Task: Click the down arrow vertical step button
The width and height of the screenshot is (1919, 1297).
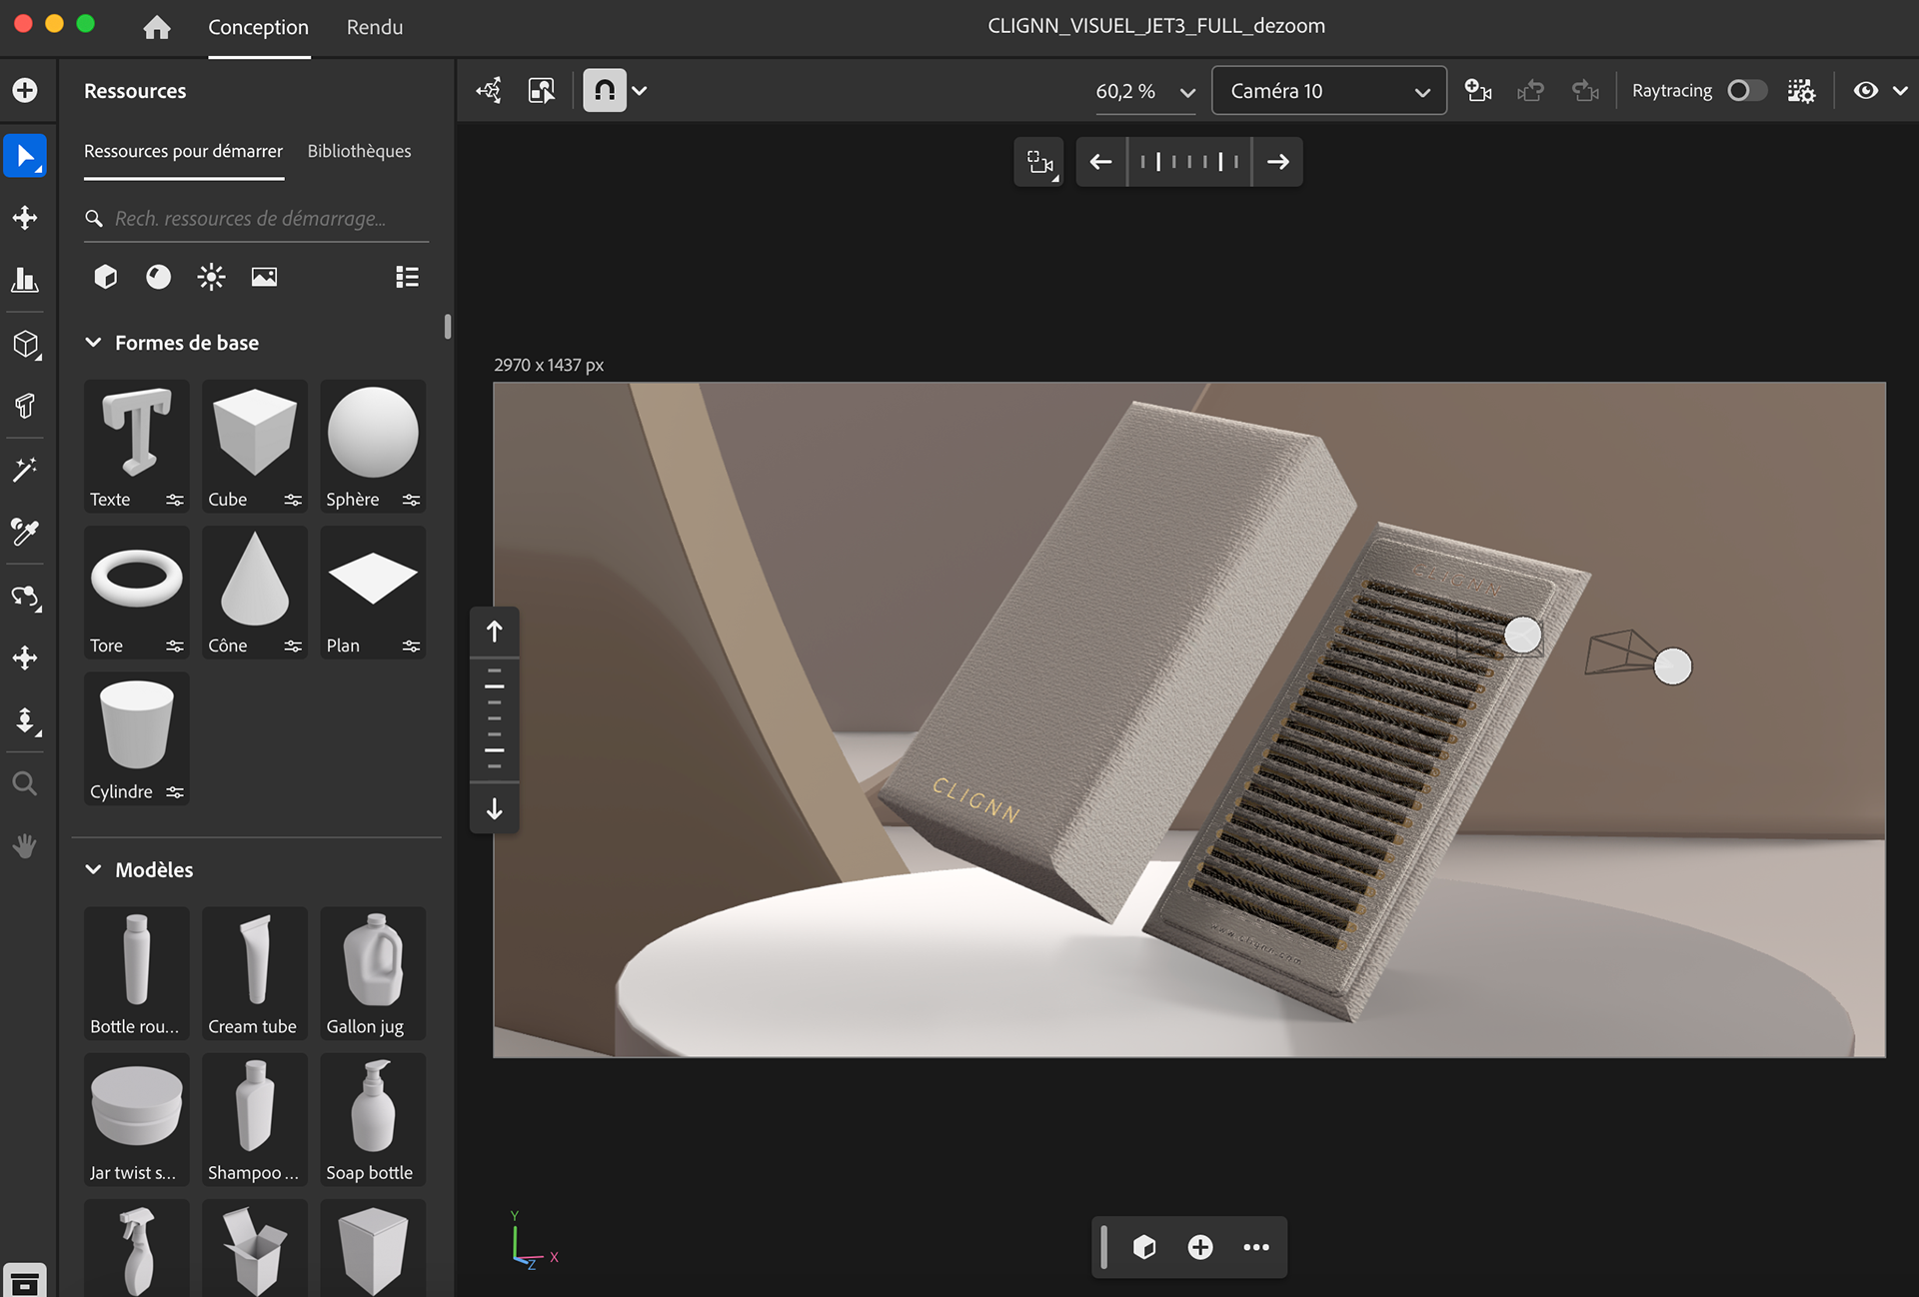Action: 494,808
